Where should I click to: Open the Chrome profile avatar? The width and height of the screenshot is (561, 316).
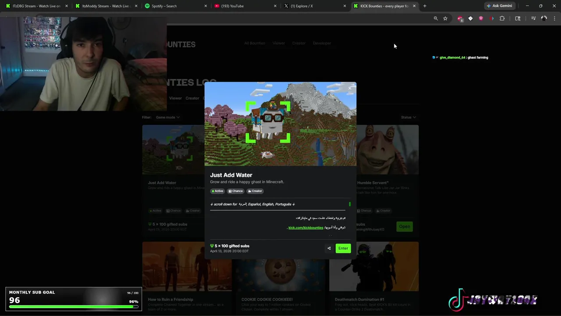pyautogui.click(x=544, y=18)
